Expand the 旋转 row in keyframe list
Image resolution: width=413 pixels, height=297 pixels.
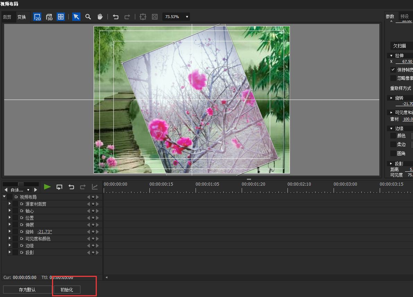click(10, 231)
